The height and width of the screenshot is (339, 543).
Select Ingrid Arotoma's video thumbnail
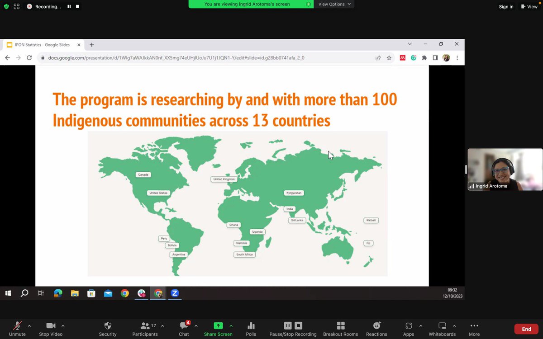505,169
